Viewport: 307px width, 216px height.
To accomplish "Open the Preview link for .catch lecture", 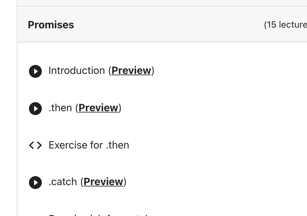I will coord(103,182).
